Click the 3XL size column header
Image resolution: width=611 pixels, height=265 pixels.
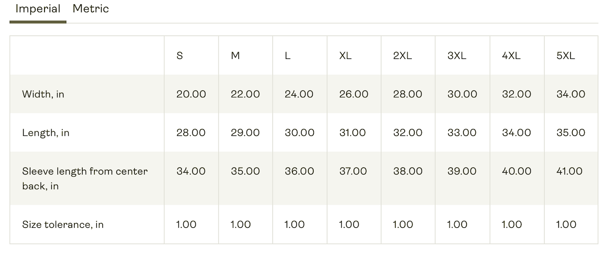pyautogui.click(x=457, y=56)
